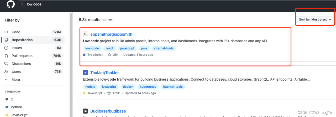
Task: Click the Budibase repository avatar
Action: point(85,111)
